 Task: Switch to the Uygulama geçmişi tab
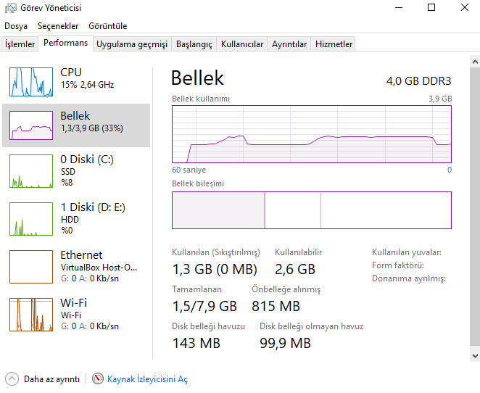(132, 44)
